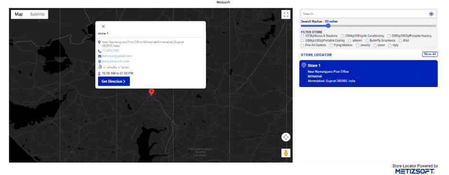This screenshot has height=175, width=449.
Task: Select the Store 1 listing card
Action: click(x=368, y=74)
